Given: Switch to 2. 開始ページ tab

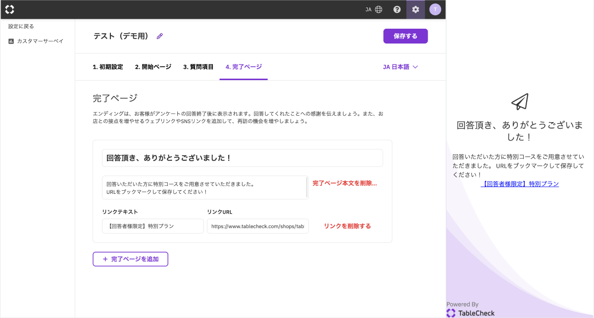Looking at the screenshot, I should point(153,67).
